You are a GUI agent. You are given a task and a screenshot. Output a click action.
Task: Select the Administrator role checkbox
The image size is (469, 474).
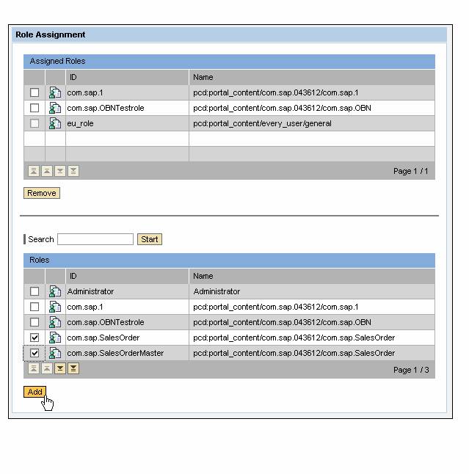click(34, 292)
